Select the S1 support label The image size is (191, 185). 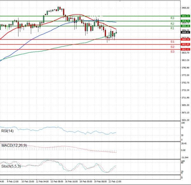172,42
